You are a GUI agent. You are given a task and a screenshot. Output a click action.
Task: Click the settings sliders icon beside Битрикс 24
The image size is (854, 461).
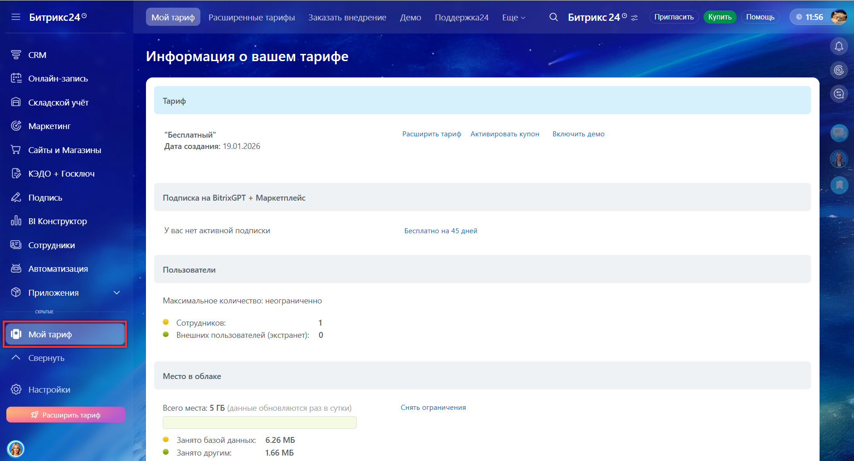coord(635,18)
